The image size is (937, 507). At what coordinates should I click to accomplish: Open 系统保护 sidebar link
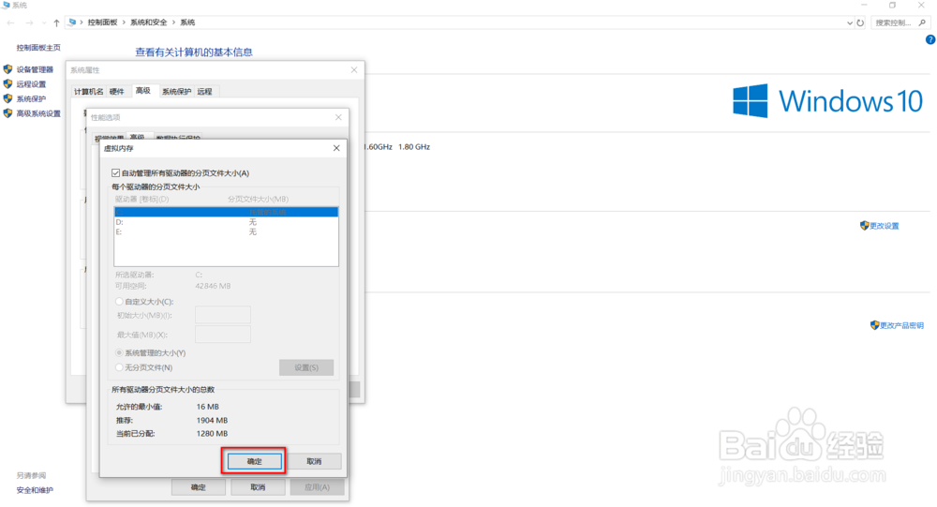[31, 98]
